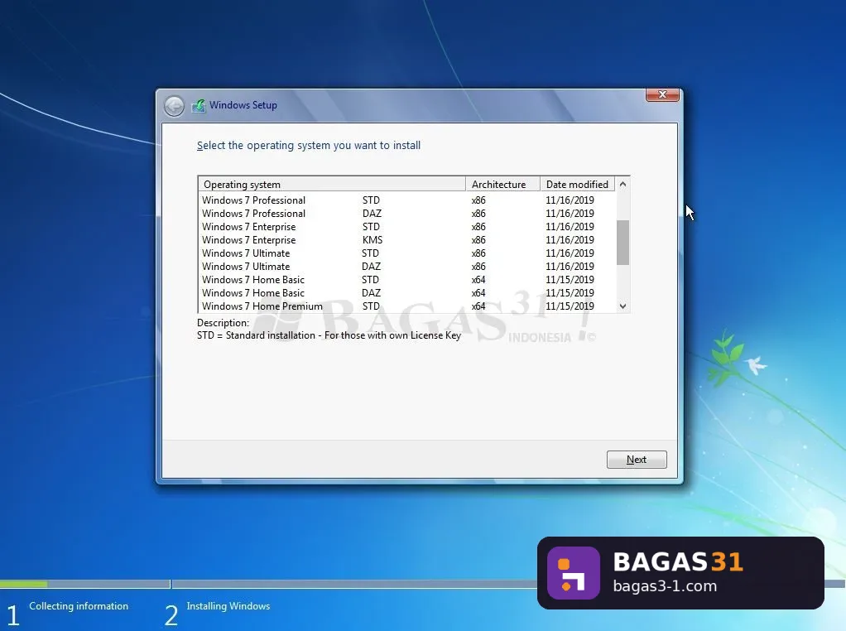The image size is (846, 631).
Task: Click the back arrow in Windows Setup
Action: [175, 106]
